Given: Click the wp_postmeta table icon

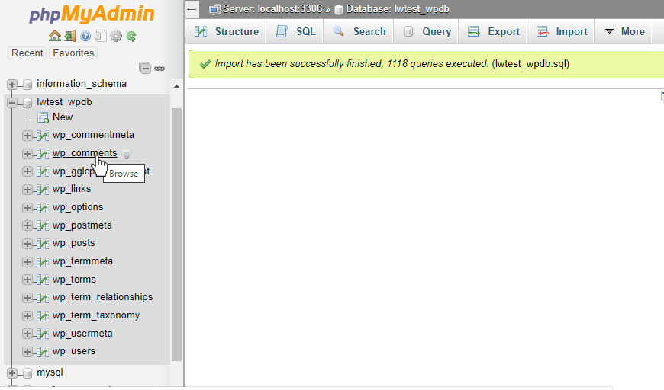Looking at the screenshot, I should pos(42,225).
